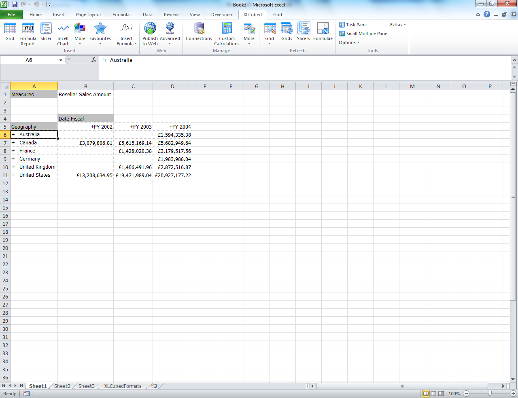Open the Small Multiple Pane
The height and width of the screenshot is (398, 518).
click(363, 34)
